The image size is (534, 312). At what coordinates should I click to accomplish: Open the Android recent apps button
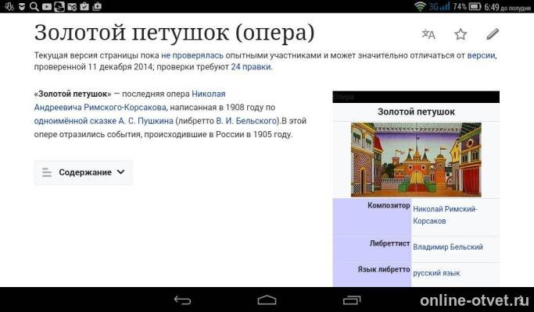[352, 300]
